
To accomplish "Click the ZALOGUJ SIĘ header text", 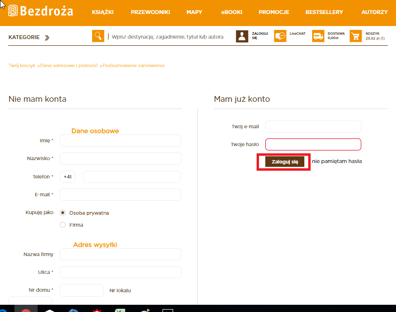I will tap(259, 36).
